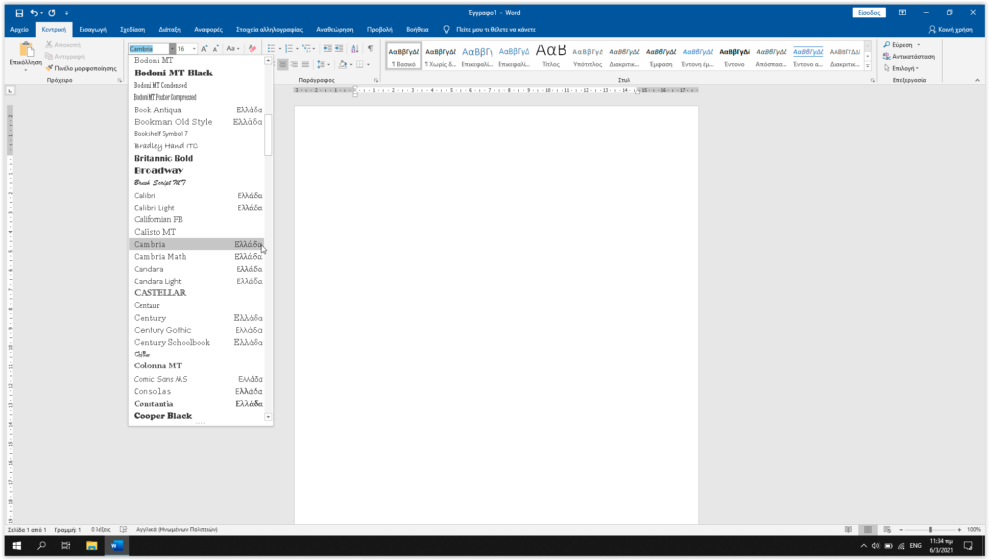The width and height of the screenshot is (989, 560).
Task: Click the Decrease Font Size button
Action: [215, 48]
